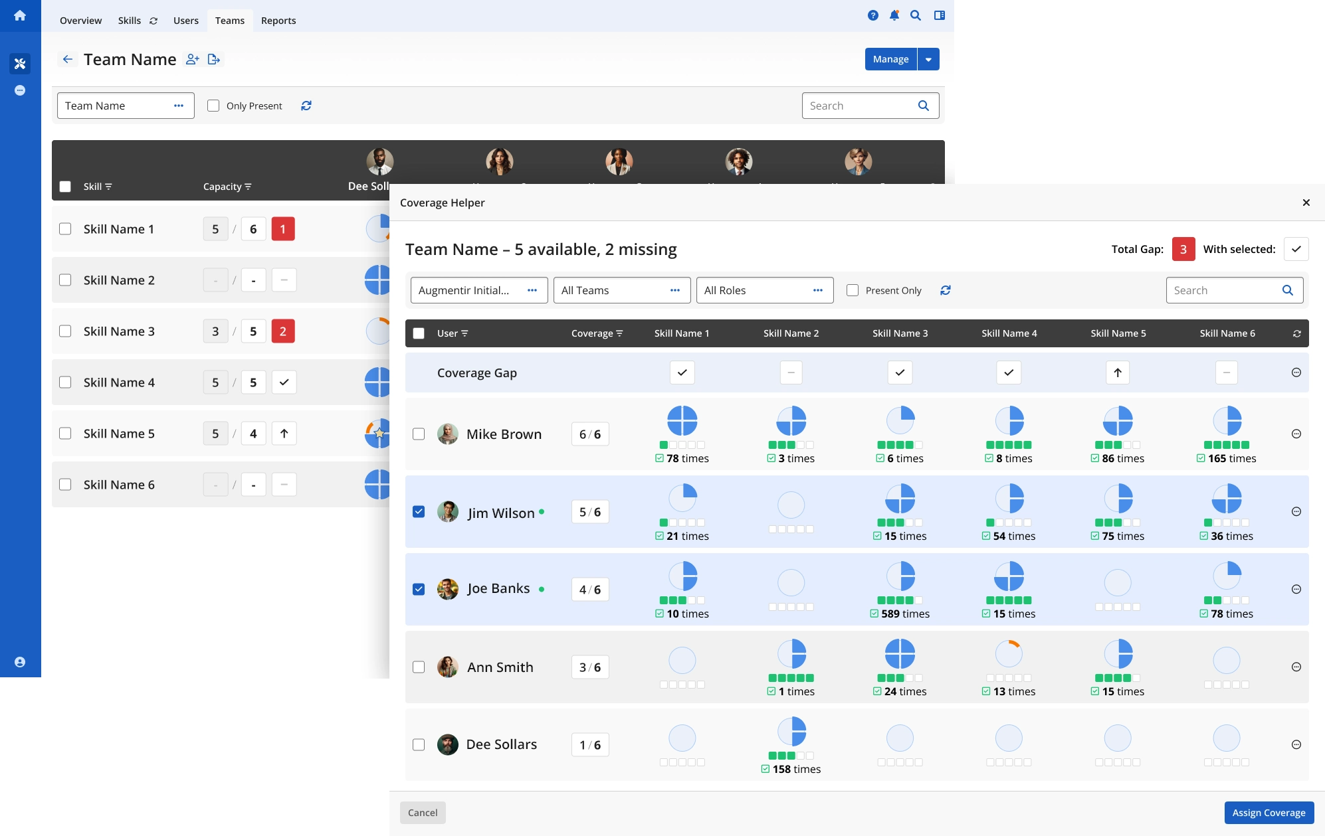This screenshot has width=1325, height=836.
Task: Click the export icon next to Team Name
Action: [214, 60]
